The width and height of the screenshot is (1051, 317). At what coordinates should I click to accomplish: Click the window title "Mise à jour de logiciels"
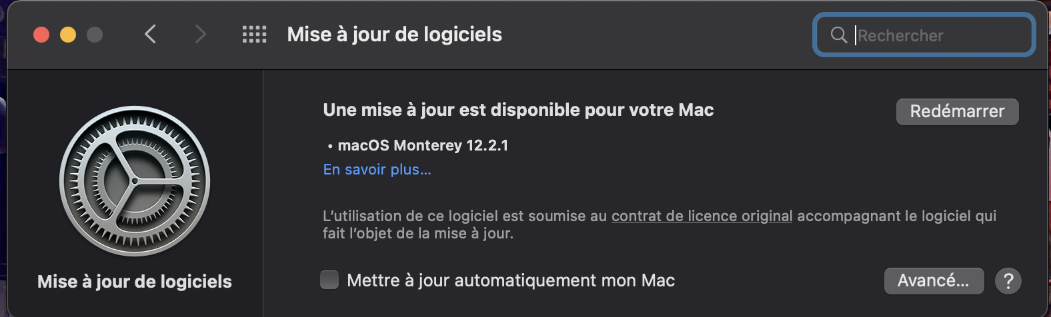tap(394, 35)
